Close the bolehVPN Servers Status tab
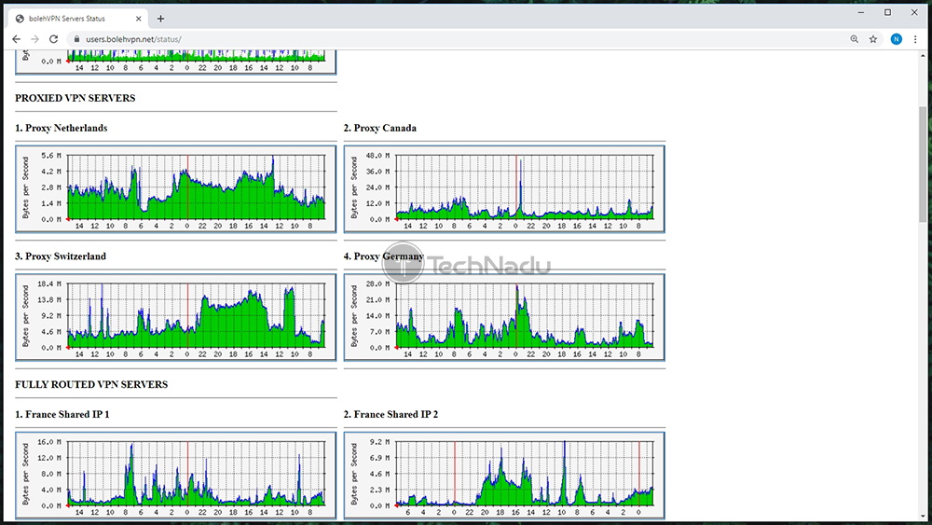Image resolution: width=932 pixels, height=525 pixels. click(x=139, y=19)
